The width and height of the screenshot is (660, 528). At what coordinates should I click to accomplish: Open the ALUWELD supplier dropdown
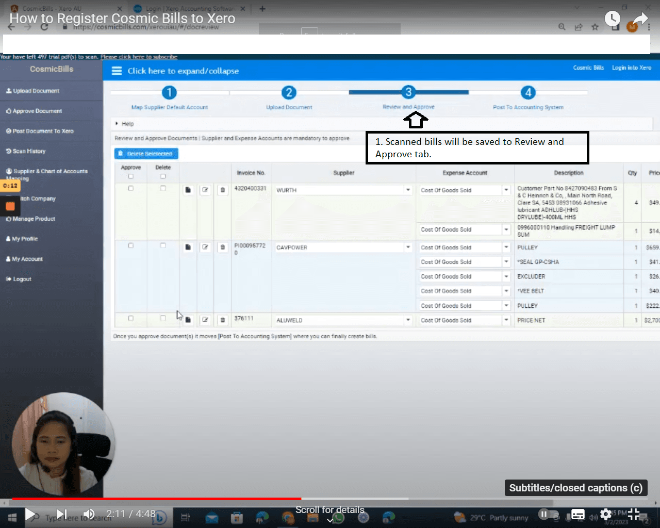click(408, 320)
